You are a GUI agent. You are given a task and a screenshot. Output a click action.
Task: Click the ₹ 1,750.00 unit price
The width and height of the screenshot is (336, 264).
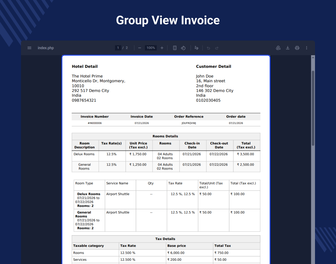[x=138, y=154]
